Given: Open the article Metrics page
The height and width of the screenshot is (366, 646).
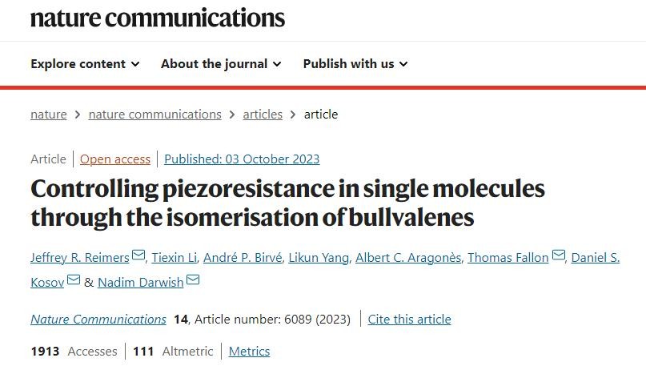Looking at the screenshot, I should click(249, 351).
